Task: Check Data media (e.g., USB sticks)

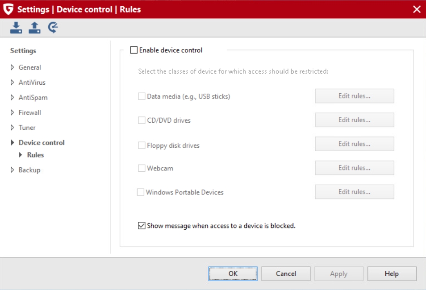Action: (142, 96)
